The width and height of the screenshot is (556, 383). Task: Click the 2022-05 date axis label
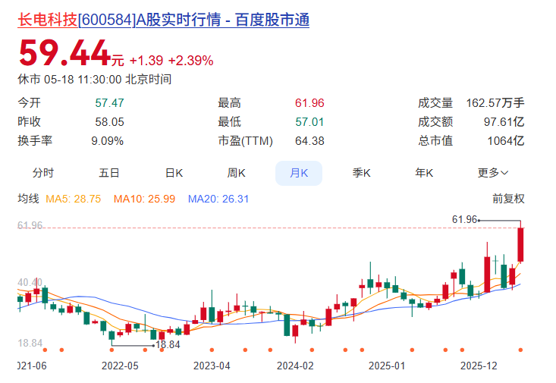tap(120, 366)
